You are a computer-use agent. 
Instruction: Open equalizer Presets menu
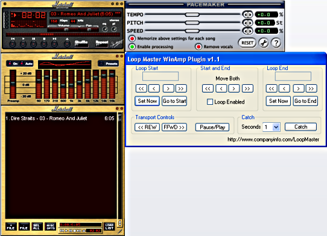pos(109,63)
